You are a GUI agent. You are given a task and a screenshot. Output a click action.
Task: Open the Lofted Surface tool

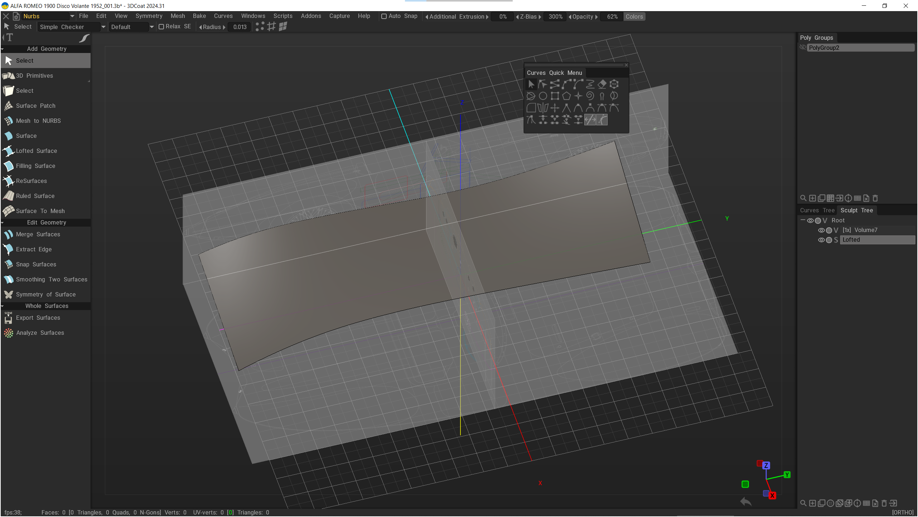point(36,151)
